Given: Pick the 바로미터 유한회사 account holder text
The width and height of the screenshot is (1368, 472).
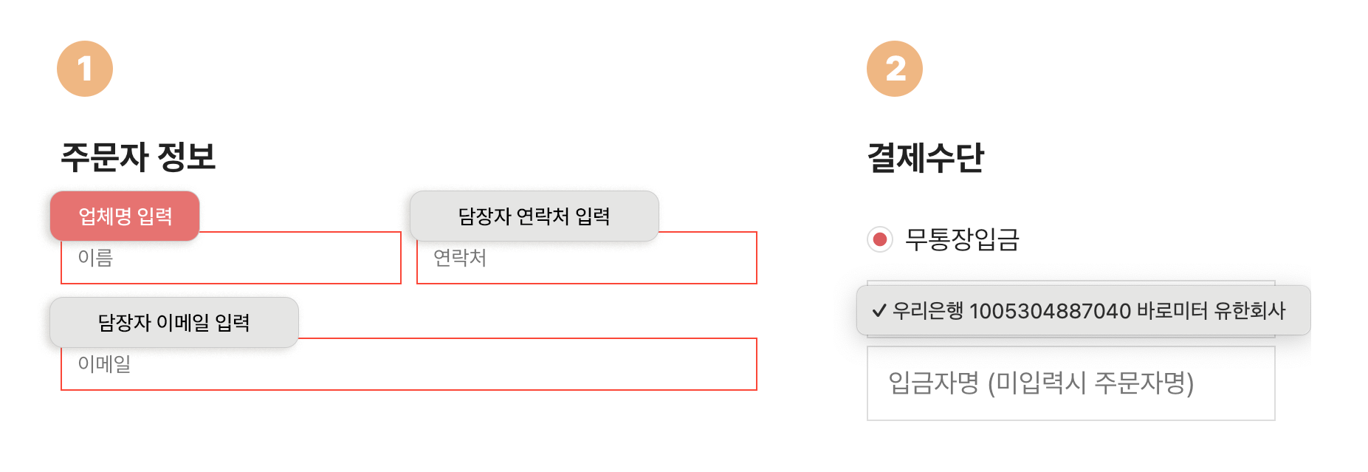Looking at the screenshot, I should pyautogui.click(x=1211, y=311).
